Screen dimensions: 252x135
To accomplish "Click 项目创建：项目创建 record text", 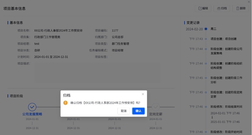I will click(x=224, y=39).
